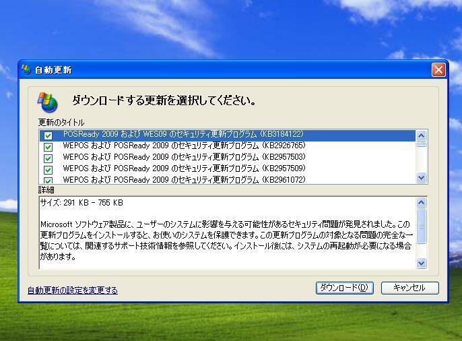Click the Microsoft ソフトウェア製品 description text
462x341 pixels.
coord(226,241)
